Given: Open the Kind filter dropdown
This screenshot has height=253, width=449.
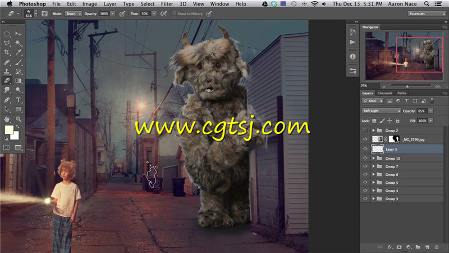Looking at the screenshot, I should click(x=373, y=101).
